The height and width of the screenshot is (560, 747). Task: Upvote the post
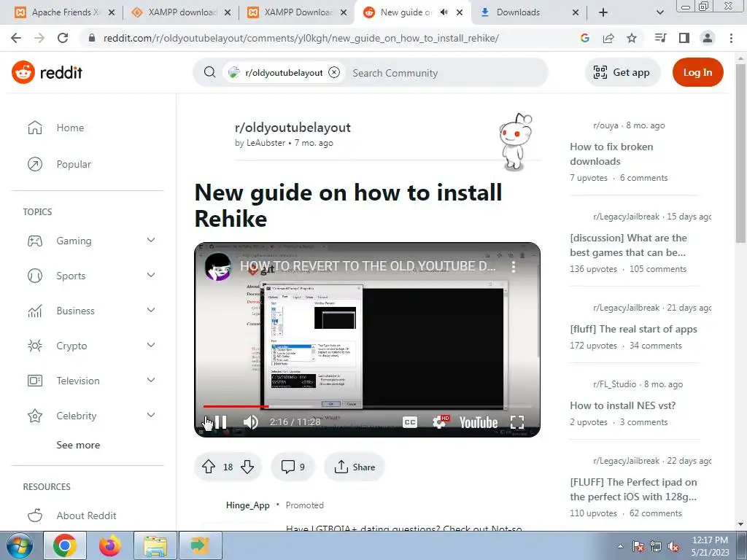(209, 467)
